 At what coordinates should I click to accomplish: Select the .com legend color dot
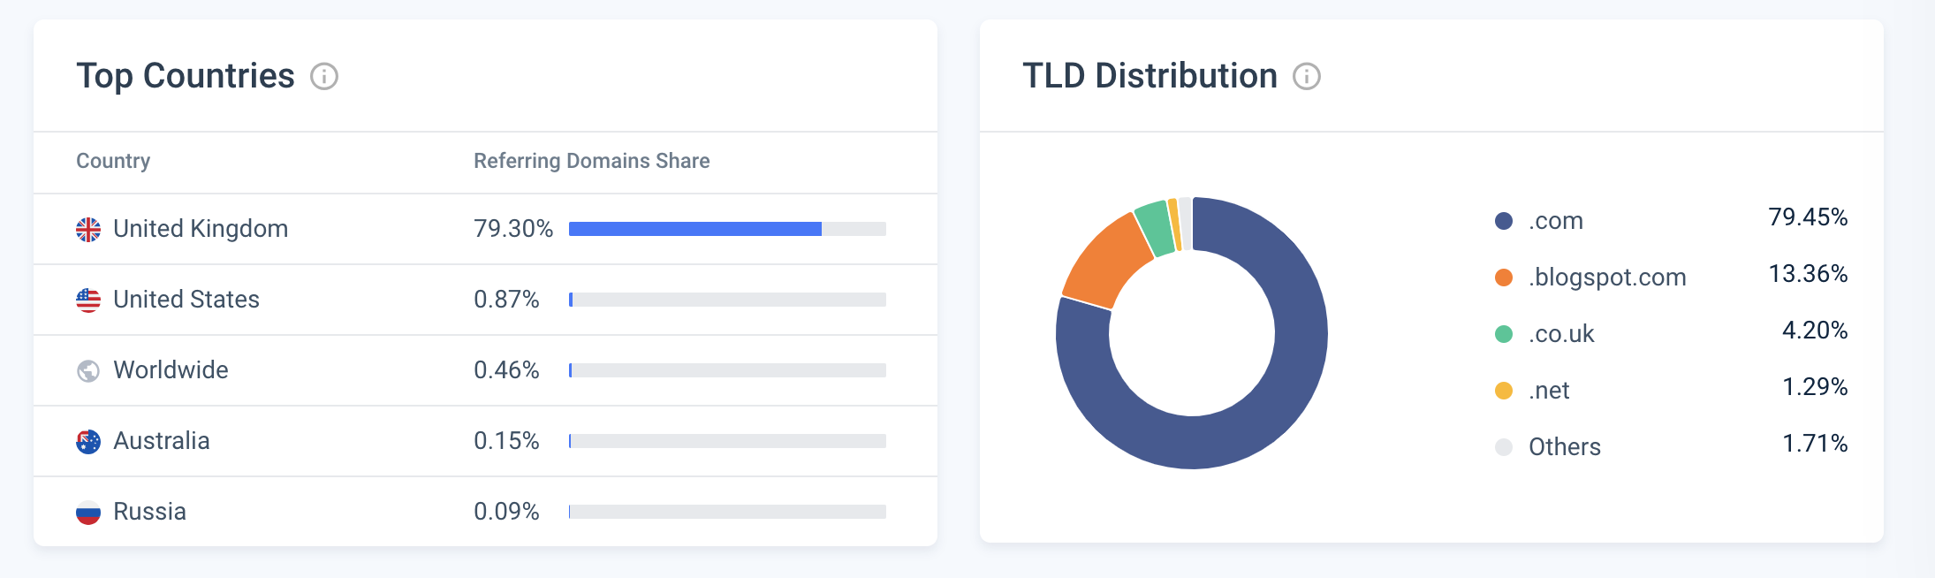(1504, 221)
